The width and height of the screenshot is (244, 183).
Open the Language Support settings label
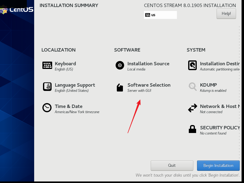click(75, 85)
